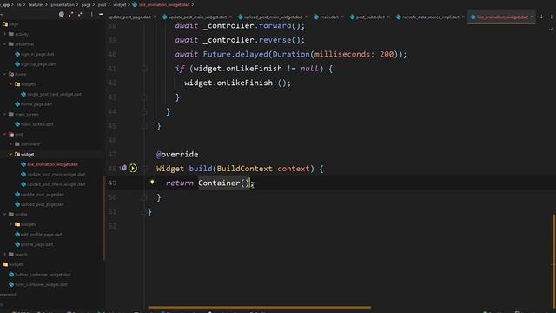This screenshot has height=313, width=556.
Task: Open form_container_widget.dart in project tree
Action: point(38,284)
